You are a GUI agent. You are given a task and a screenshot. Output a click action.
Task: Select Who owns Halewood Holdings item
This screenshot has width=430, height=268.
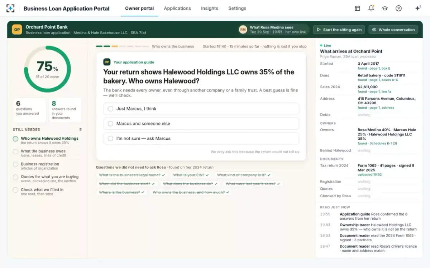tap(47, 140)
